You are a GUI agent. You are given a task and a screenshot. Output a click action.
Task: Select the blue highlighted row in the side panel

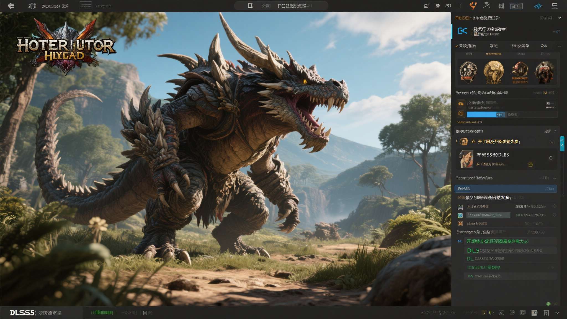[x=506, y=189]
